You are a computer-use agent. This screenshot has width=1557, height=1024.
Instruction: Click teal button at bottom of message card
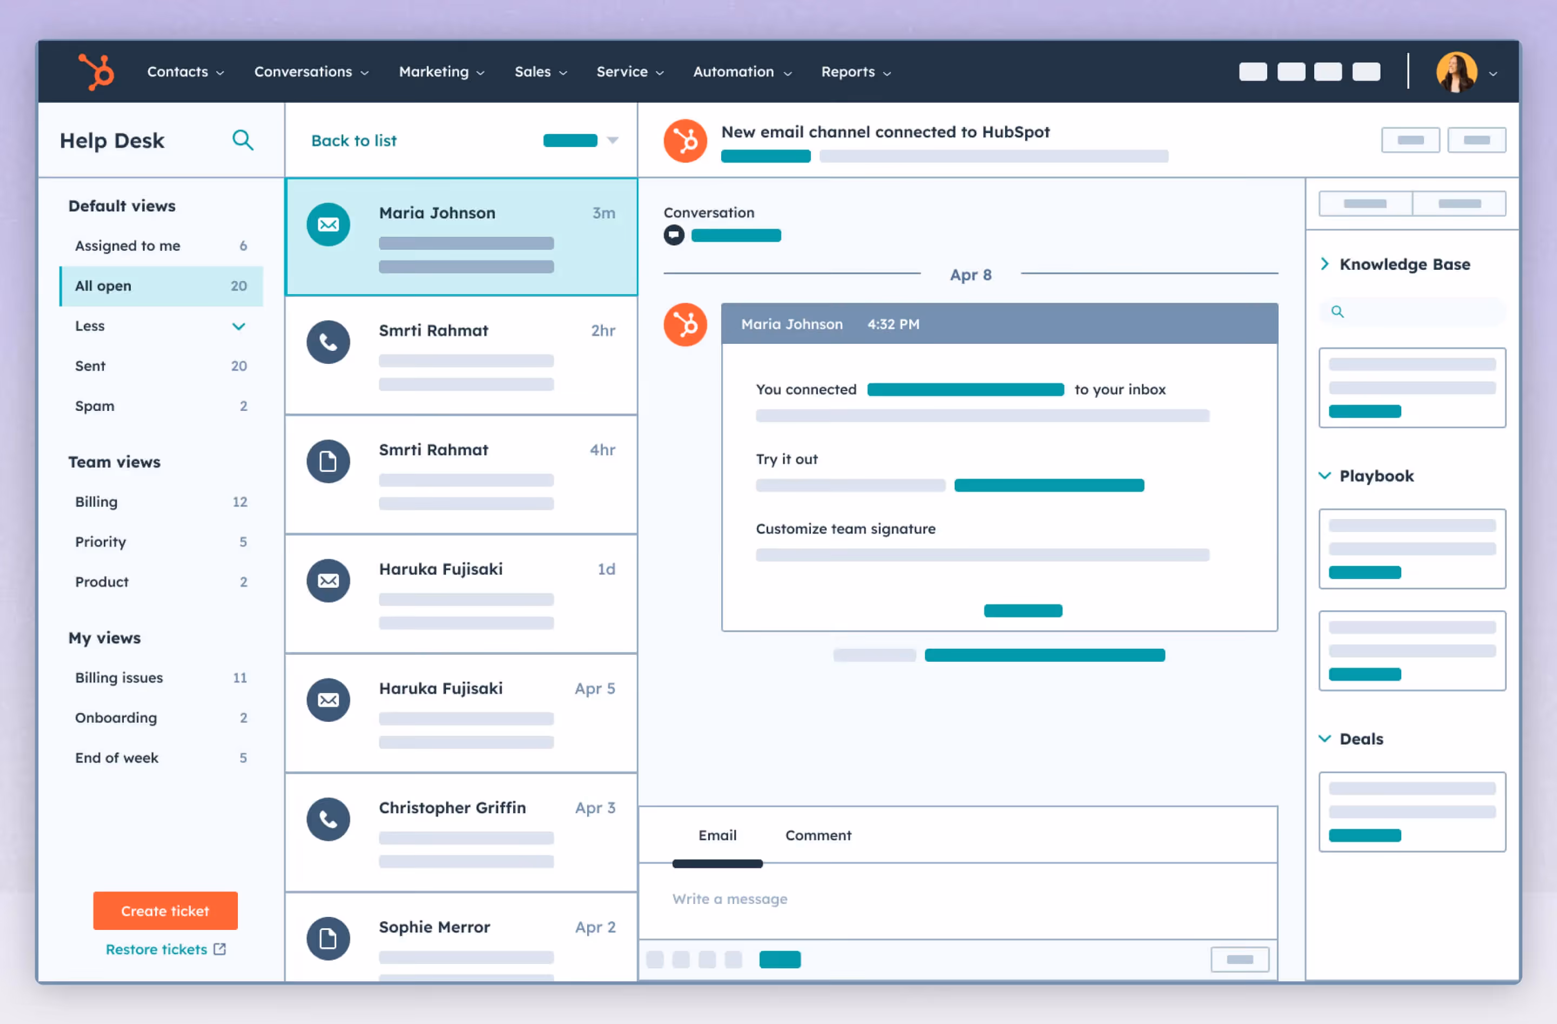pos(1023,610)
